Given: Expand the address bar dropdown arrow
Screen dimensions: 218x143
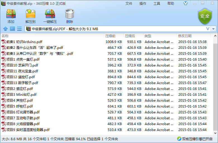Looking at the screenshot, I should (x=214, y=29).
